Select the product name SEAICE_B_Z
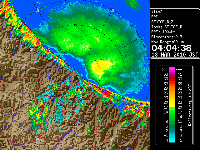200x150 pixels. tap(162, 22)
